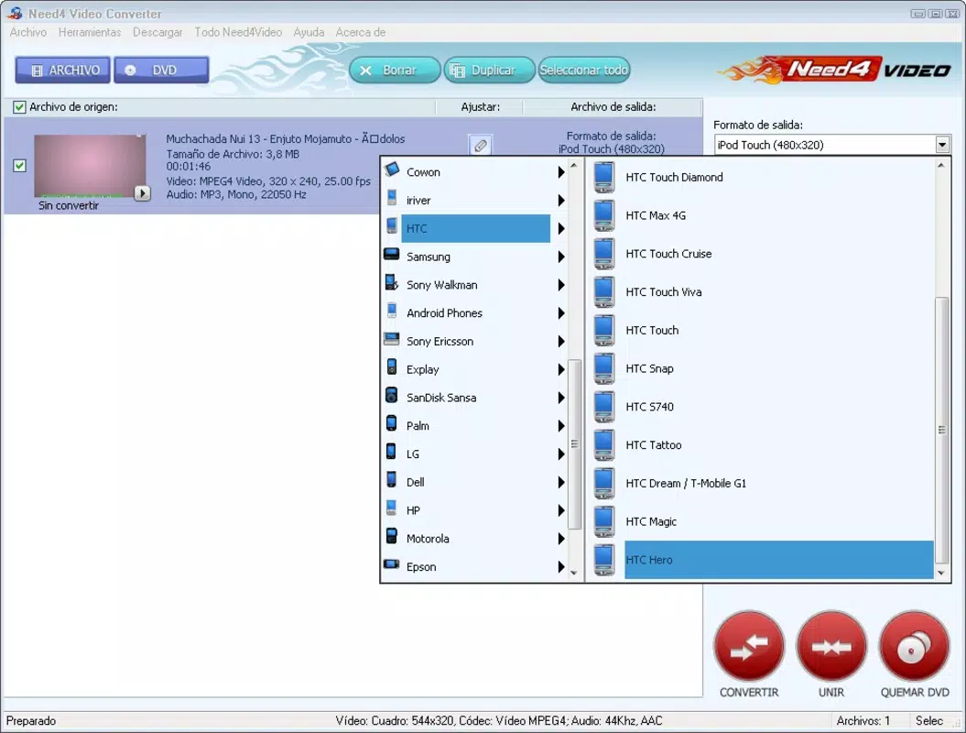Open the adjust settings paperclip icon

click(480, 146)
